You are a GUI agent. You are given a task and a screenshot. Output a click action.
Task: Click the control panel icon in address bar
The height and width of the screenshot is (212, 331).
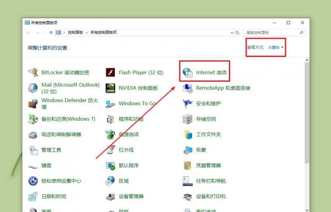coord(58,33)
